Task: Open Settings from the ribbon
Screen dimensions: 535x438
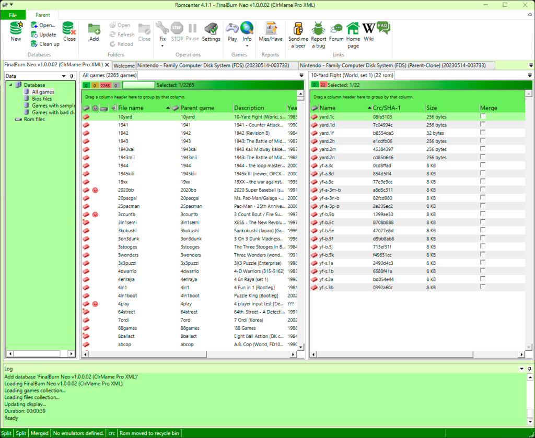Action: point(211,32)
